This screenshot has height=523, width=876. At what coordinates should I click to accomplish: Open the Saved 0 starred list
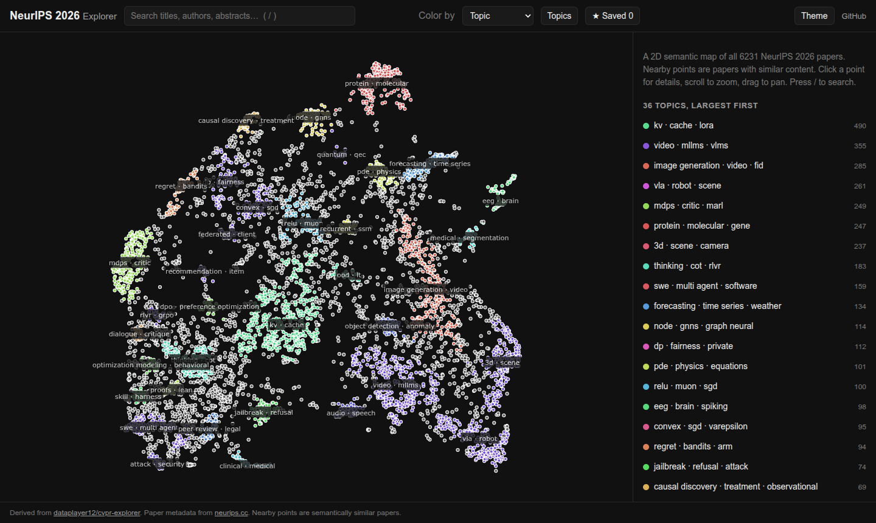coord(613,16)
